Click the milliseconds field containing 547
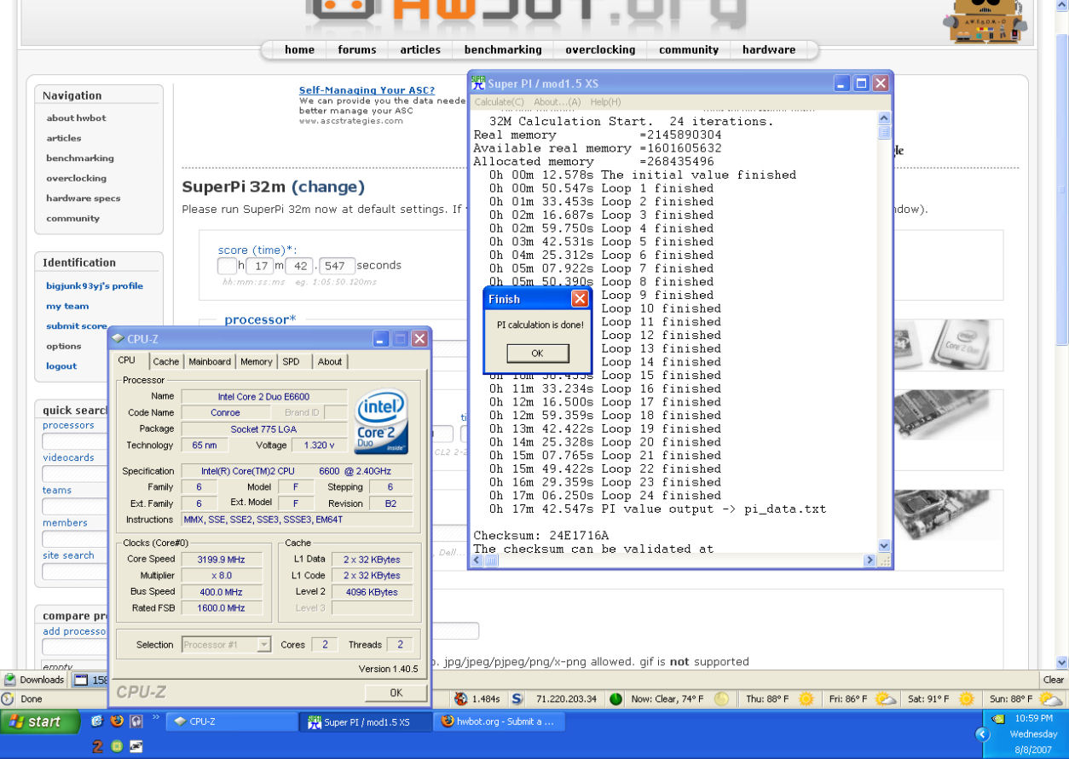1069x759 pixels. 337,266
